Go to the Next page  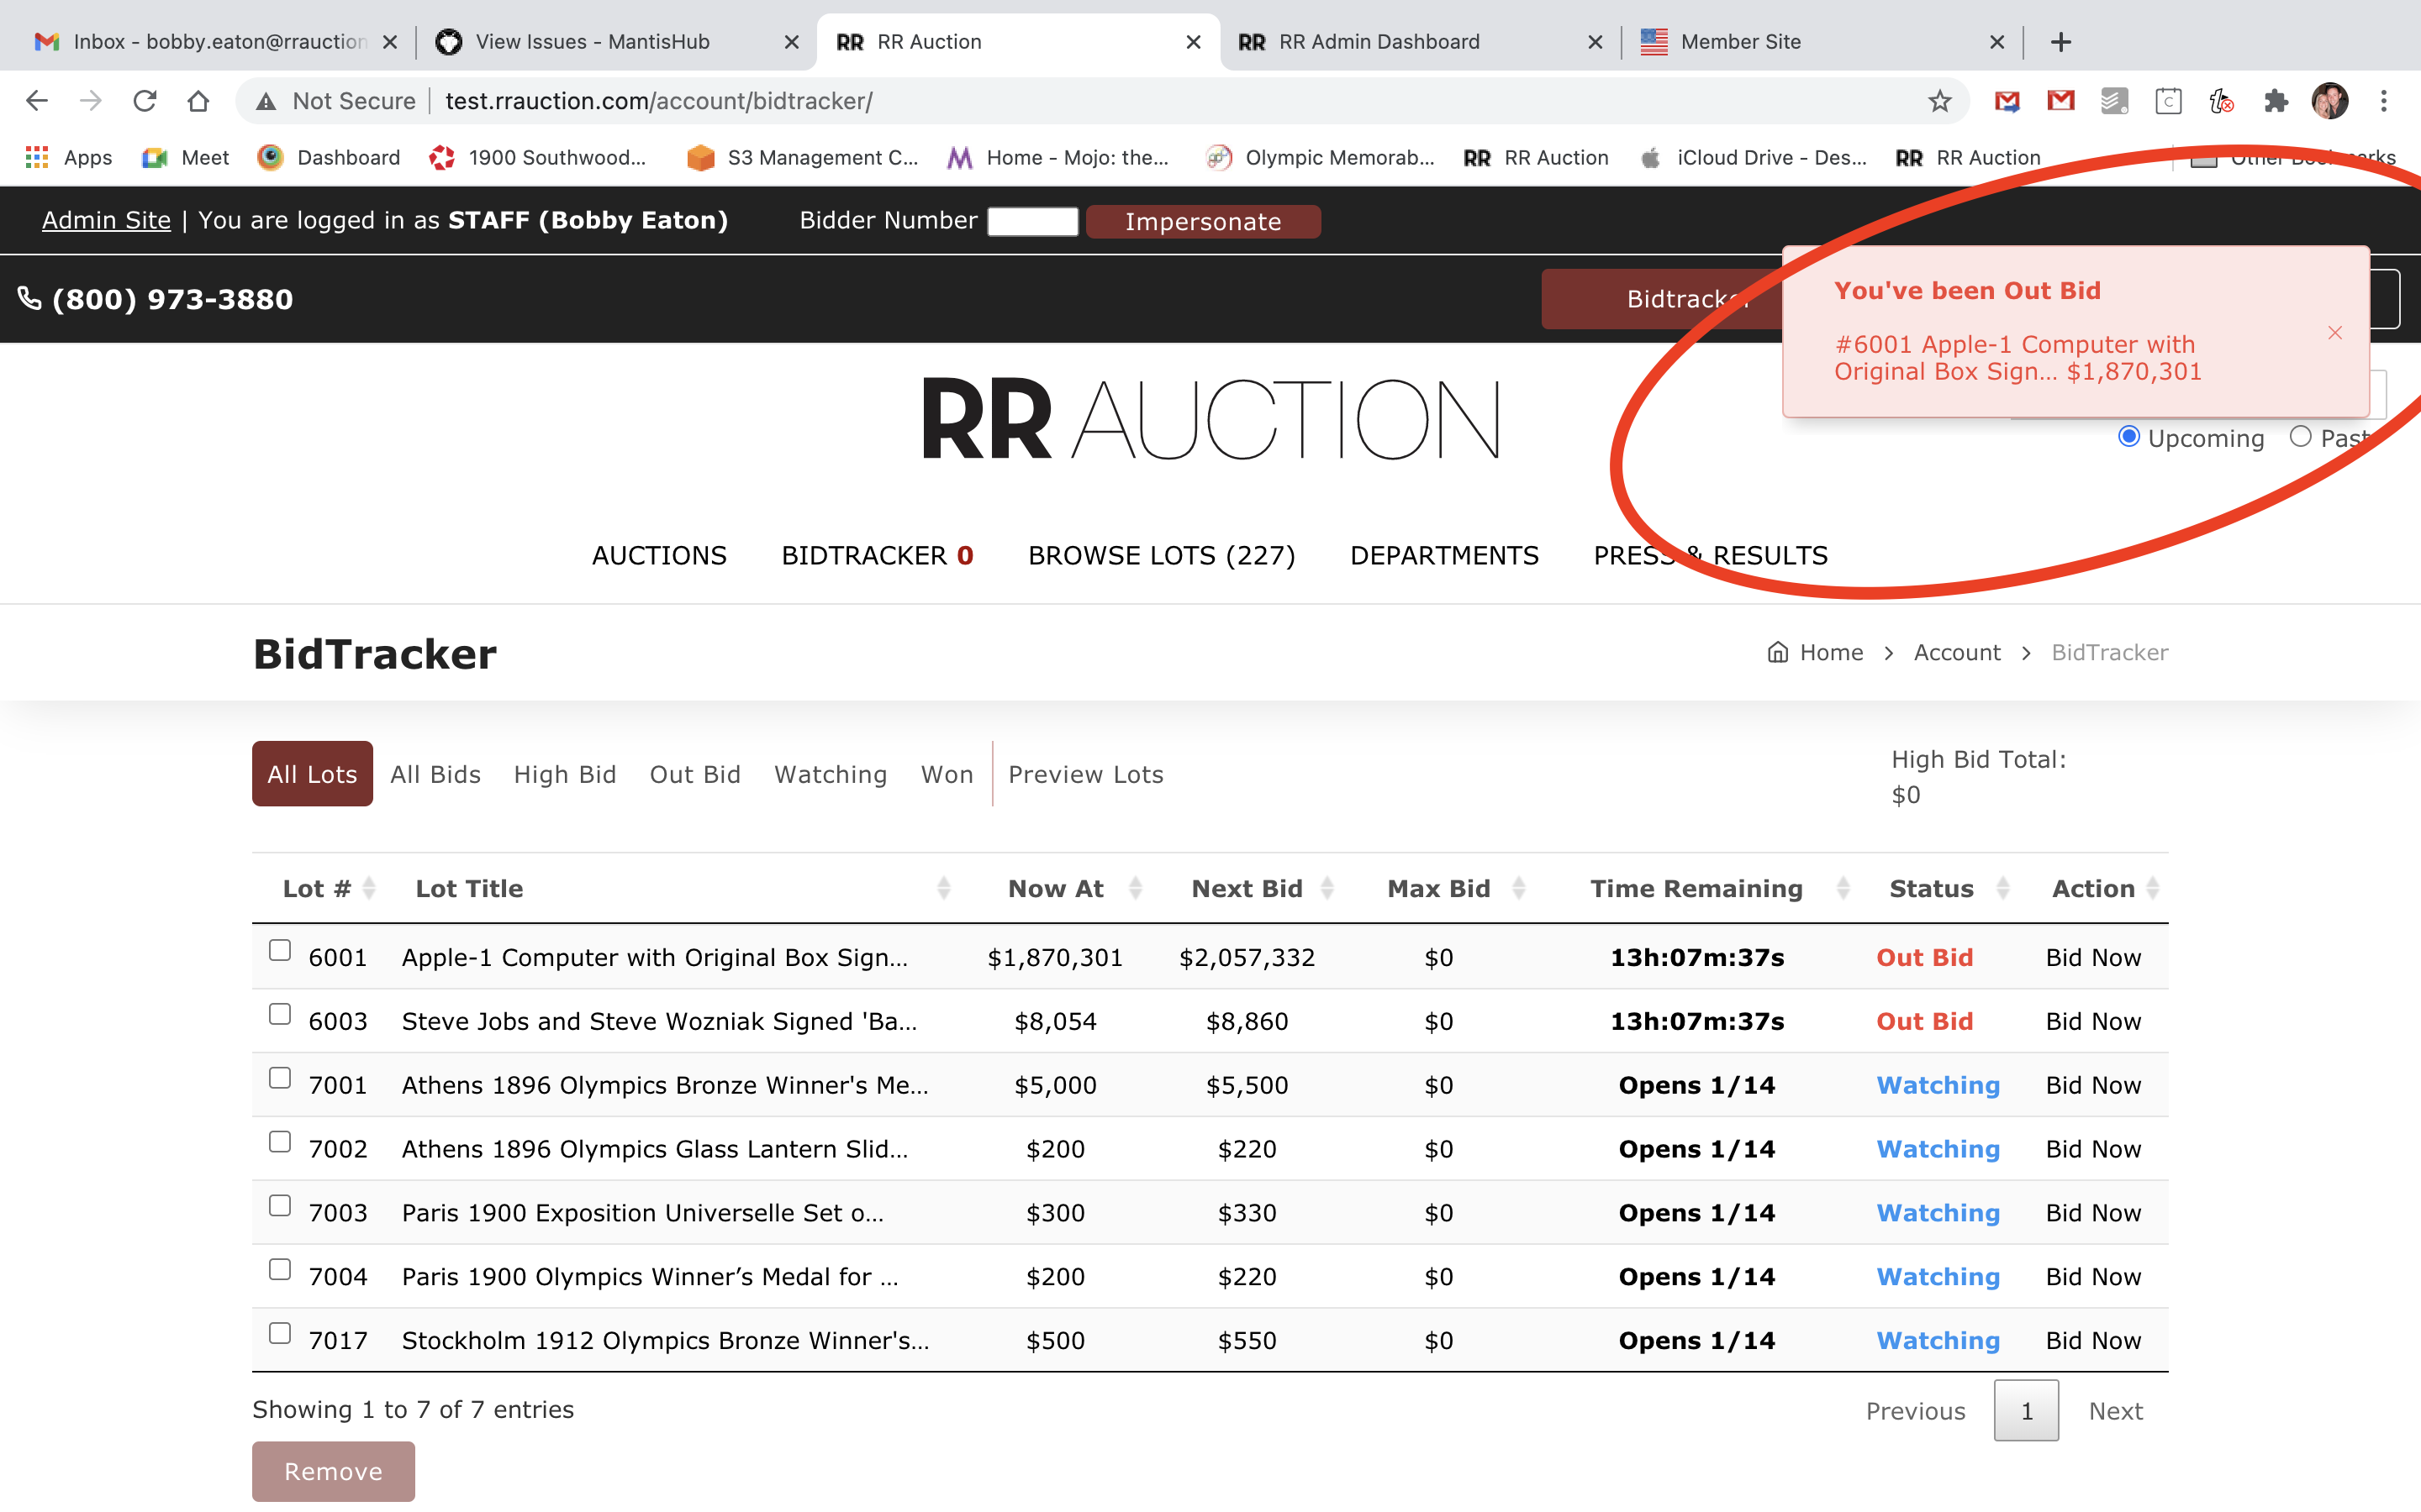[2116, 1410]
